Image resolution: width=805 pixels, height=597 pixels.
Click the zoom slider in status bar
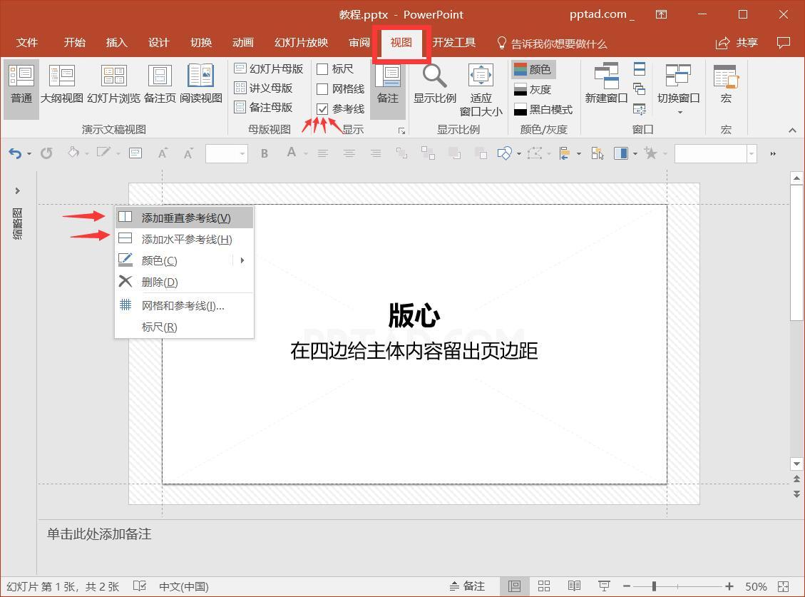click(x=654, y=586)
